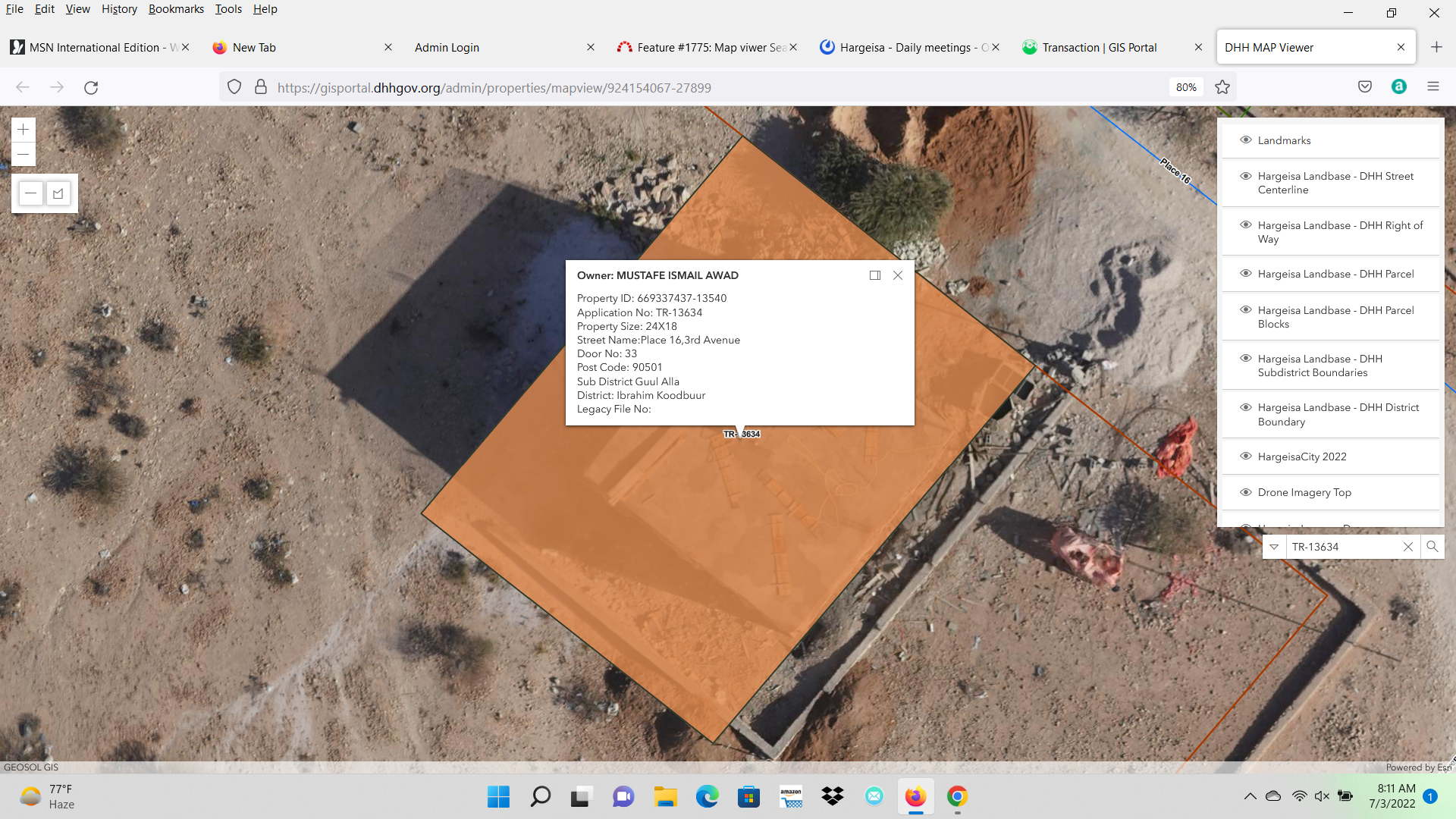Screen dimensions: 1456x819
Task: Open File Explorer from taskbar
Action: (x=665, y=797)
